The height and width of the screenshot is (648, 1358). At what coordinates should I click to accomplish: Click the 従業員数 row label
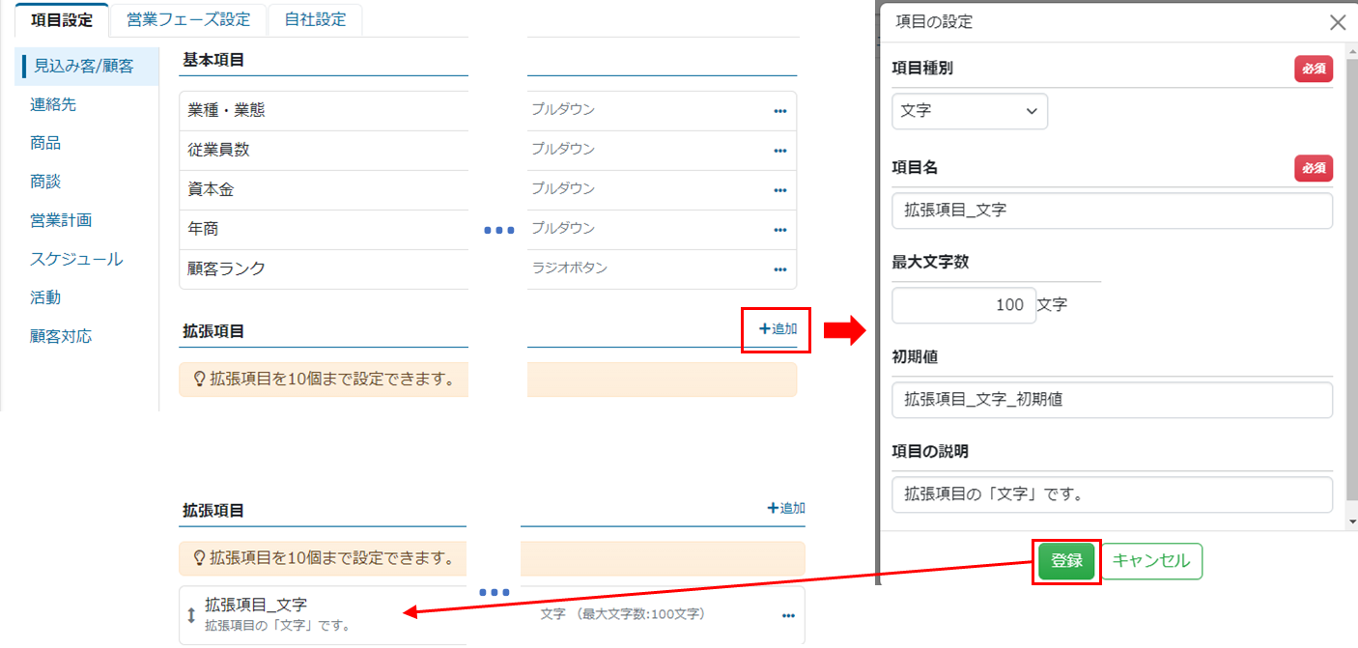tap(218, 151)
